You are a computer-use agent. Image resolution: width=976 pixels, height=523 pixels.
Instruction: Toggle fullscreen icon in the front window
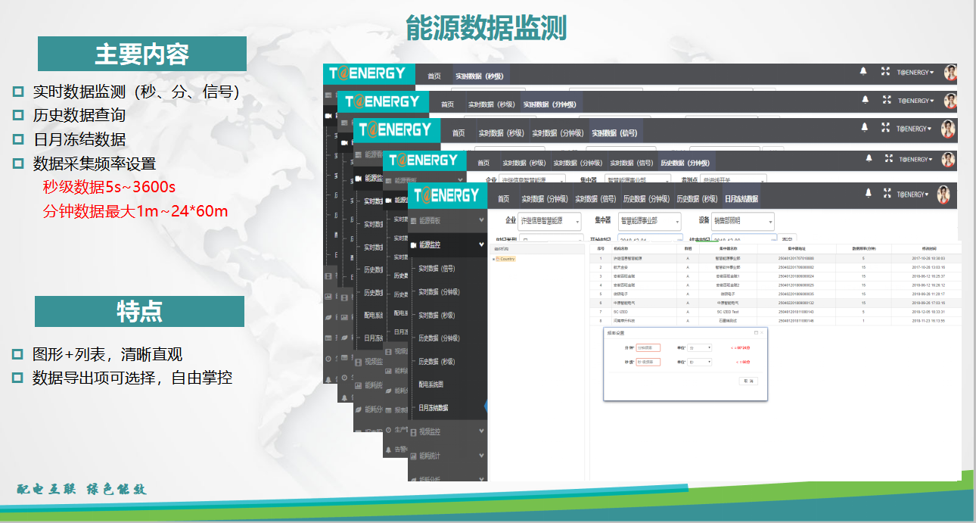[885, 195]
